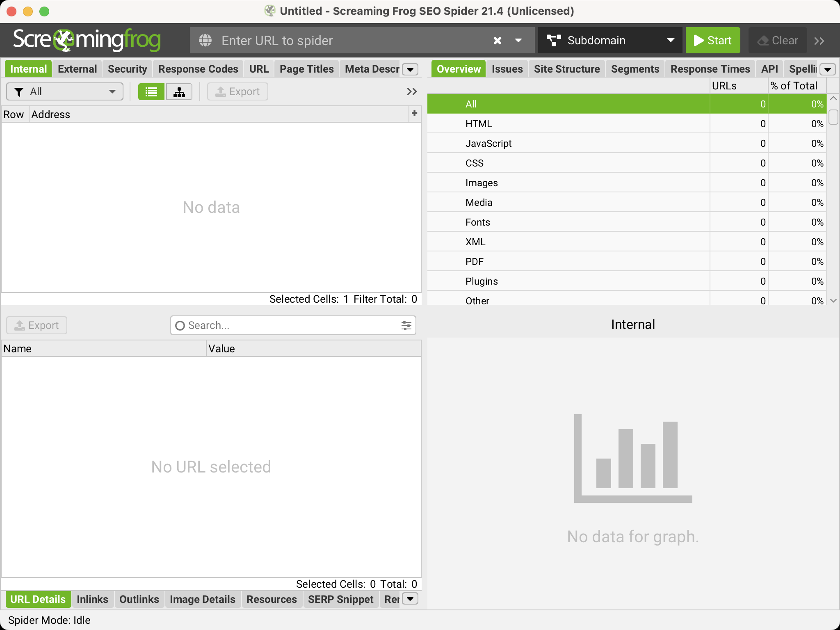Switch to tree view with hierarchy icon
Screen dimensions: 840x630
(x=179, y=92)
